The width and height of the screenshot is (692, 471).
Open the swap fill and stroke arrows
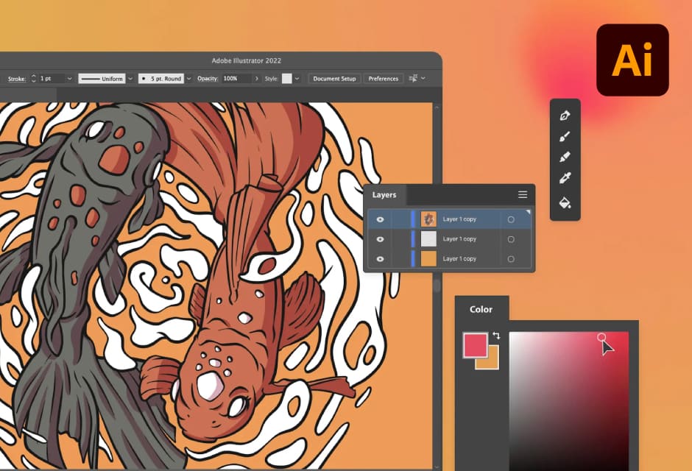(498, 335)
